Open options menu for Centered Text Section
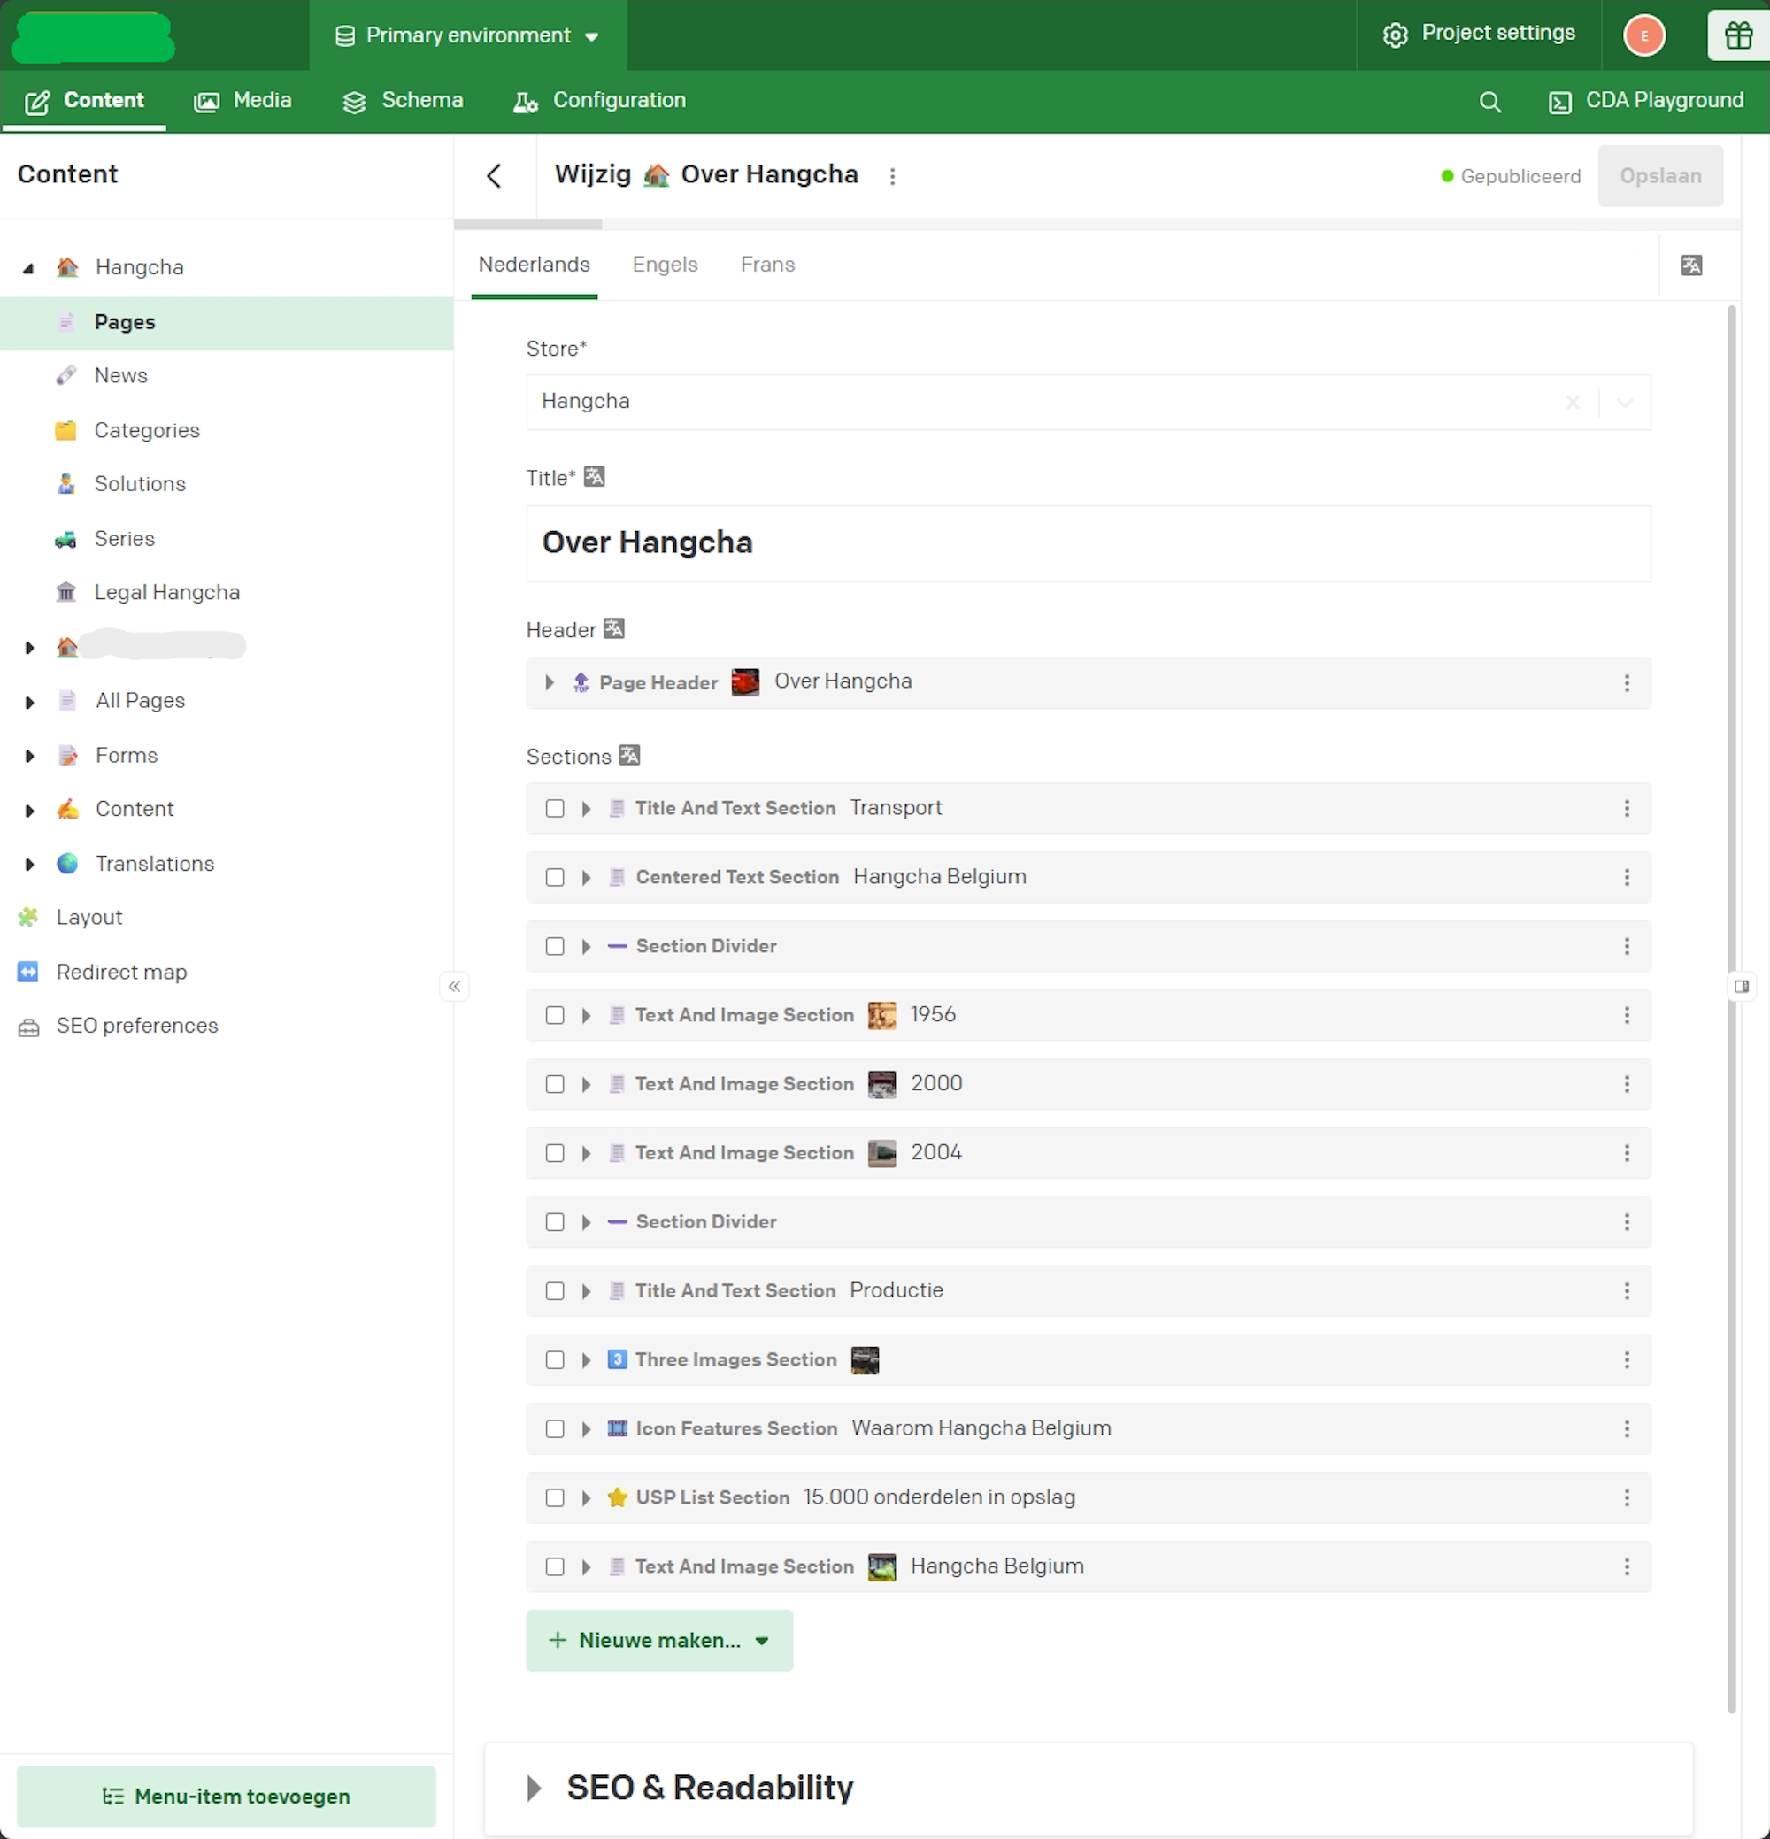This screenshot has height=1839, width=1770. point(1627,877)
